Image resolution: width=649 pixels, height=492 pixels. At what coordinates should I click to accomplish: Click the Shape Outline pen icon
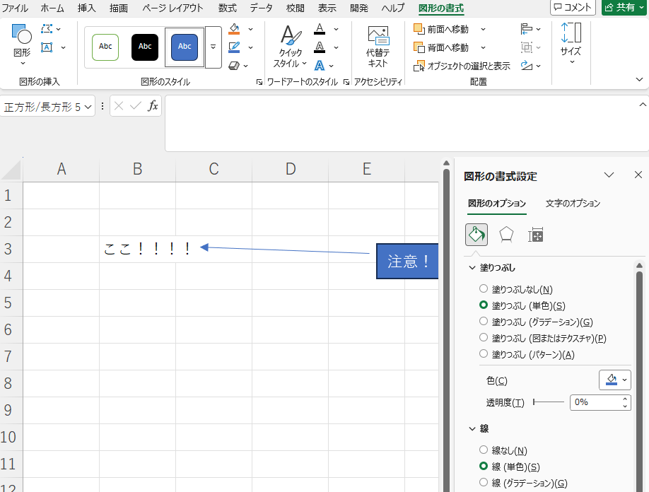coord(234,47)
